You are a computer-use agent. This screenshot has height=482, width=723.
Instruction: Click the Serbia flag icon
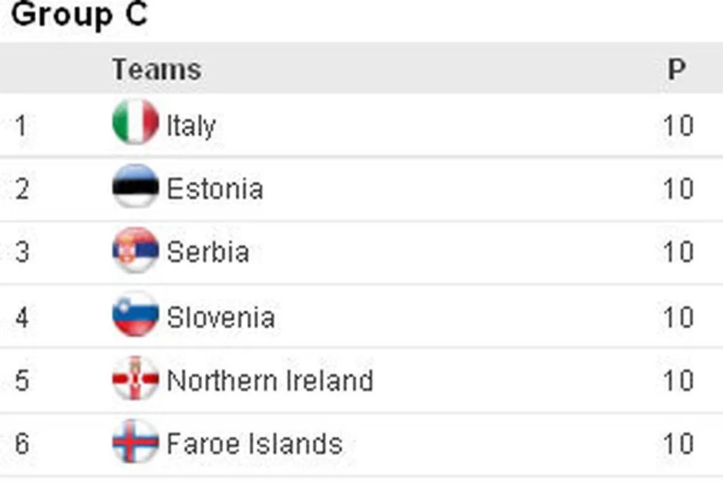tap(135, 250)
